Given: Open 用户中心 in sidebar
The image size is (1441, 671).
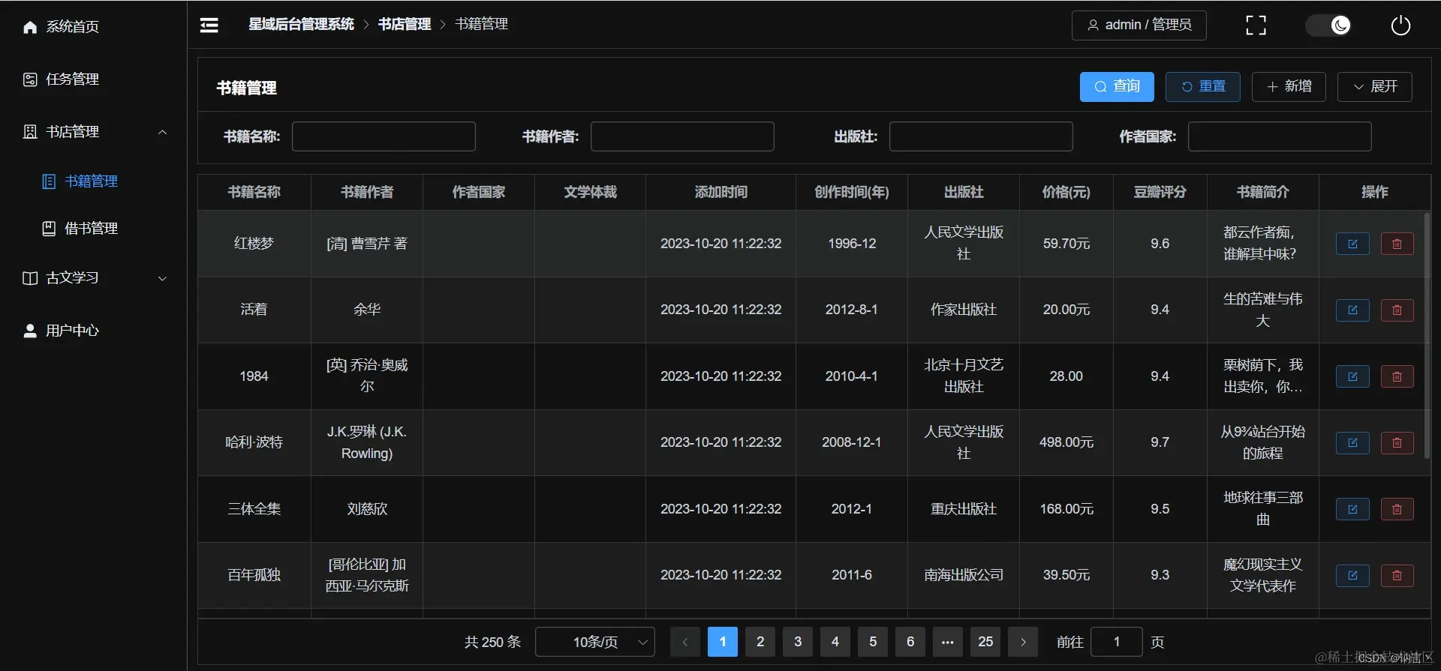Looking at the screenshot, I should [93, 331].
